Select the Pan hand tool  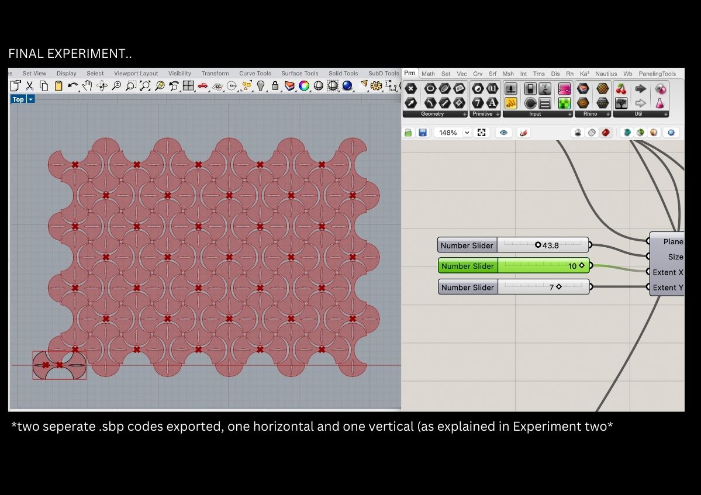[x=87, y=86]
